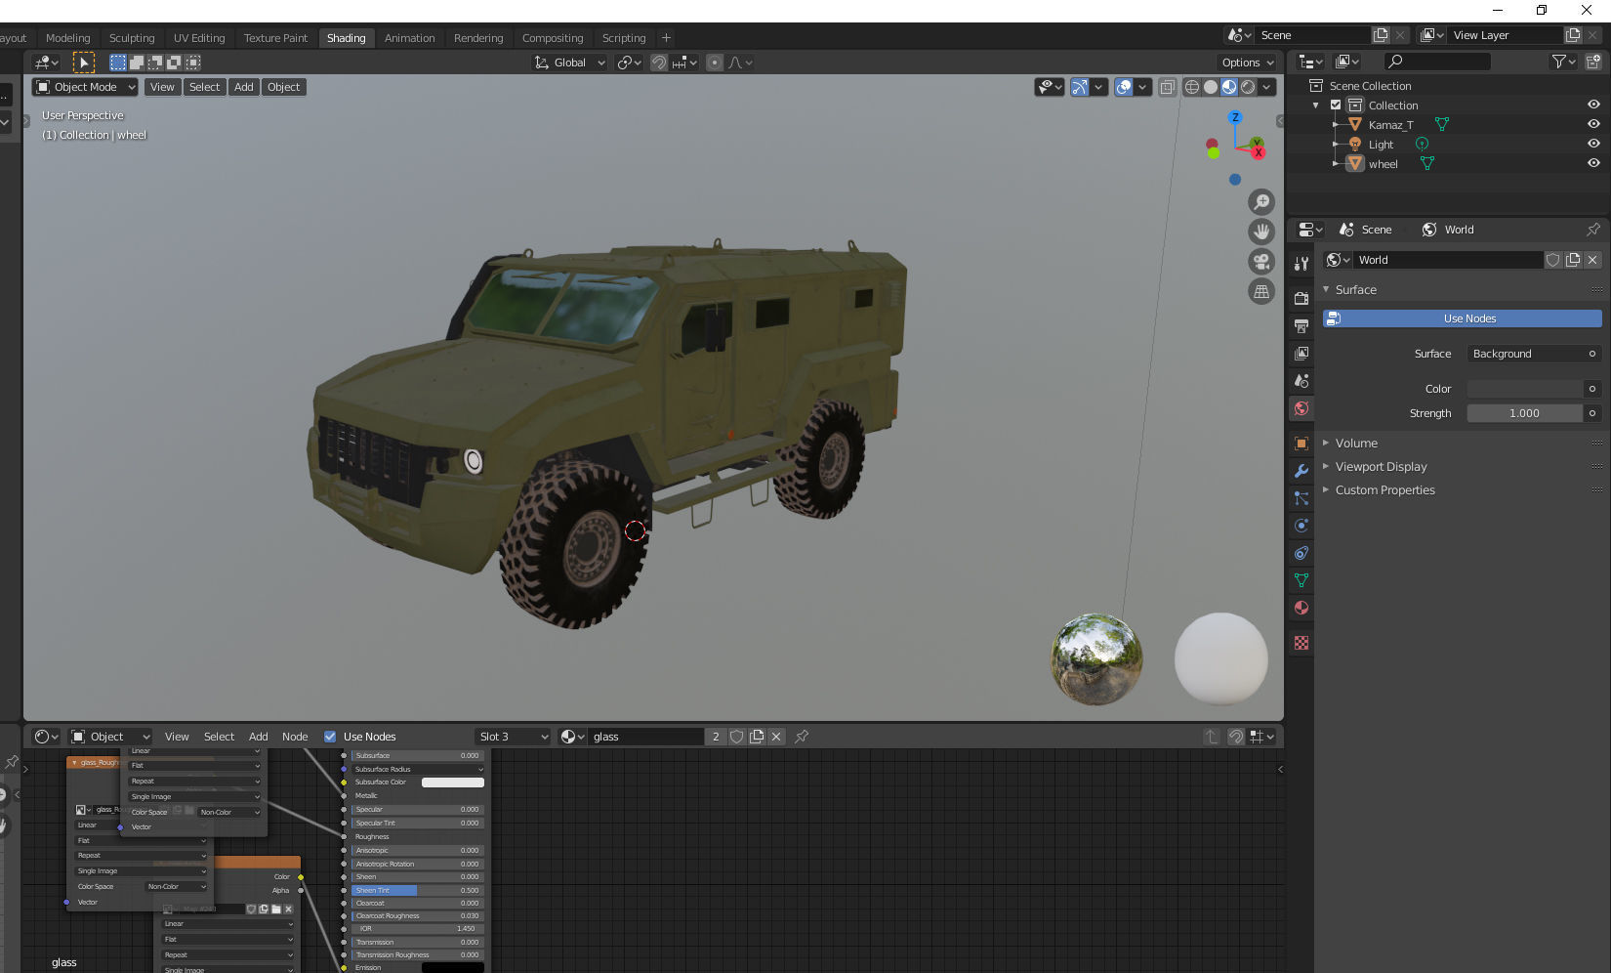Toggle camera view icon in viewport
Image resolution: width=1611 pixels, height=973 pixels.
point(1261,262)
